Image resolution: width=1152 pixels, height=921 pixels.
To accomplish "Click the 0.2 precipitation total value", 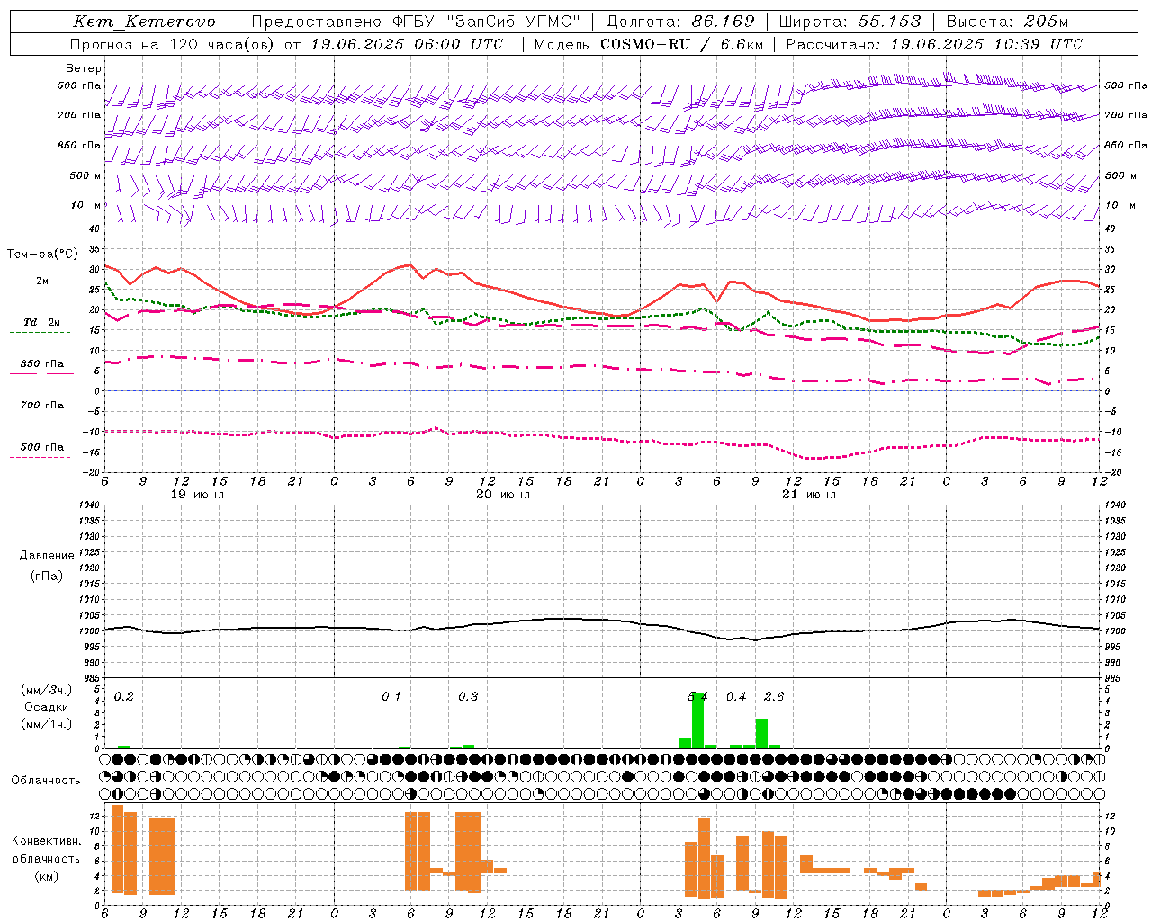I will (124, 697).
